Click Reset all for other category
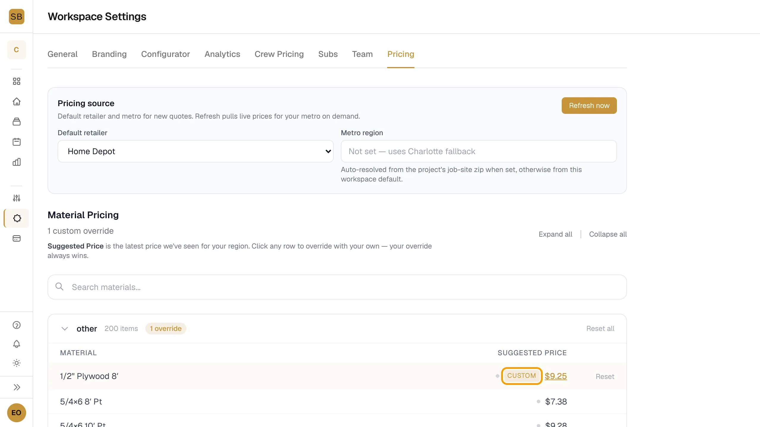The image size is (760, 427). 600,329
